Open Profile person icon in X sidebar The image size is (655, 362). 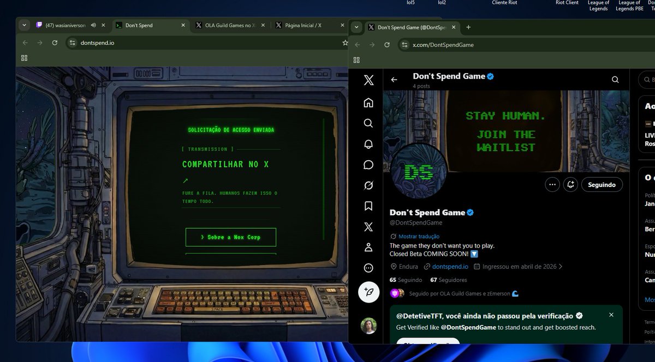pos(368,248)
